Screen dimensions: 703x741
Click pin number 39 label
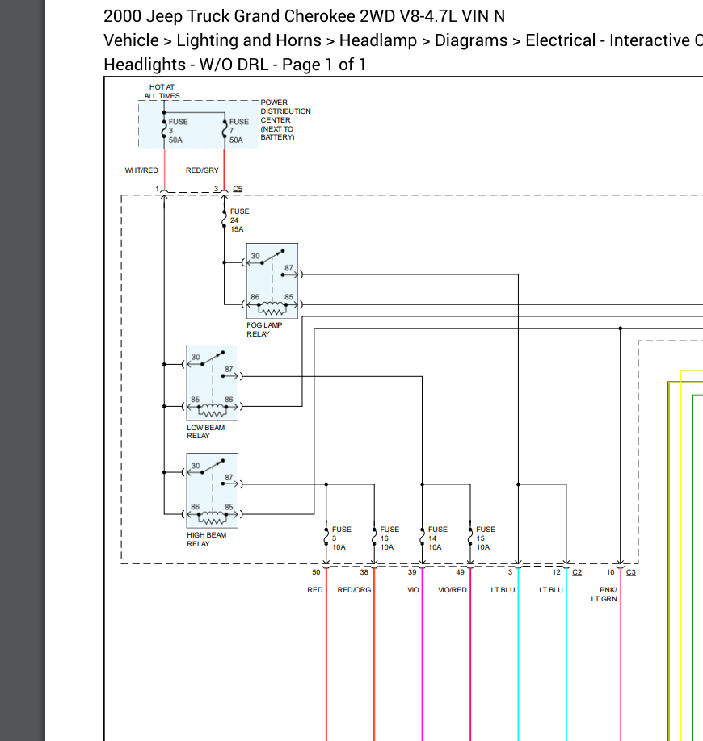[412, 572]
